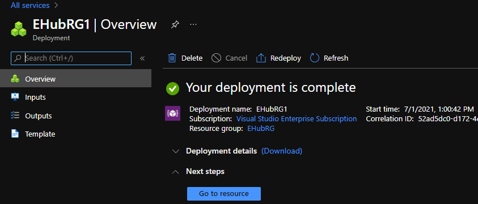Click 'Your deployment is complete' heading
This screenshot has height=204, width=478.
[270, 88]
